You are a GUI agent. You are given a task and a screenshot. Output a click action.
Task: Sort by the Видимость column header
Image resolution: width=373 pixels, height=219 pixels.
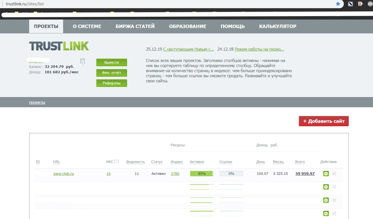(136, 162)
